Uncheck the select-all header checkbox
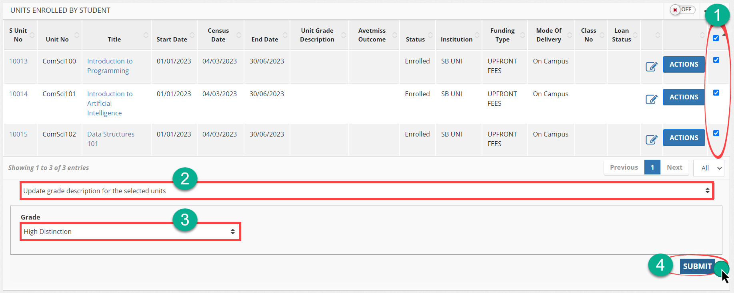The image size is (734, 293). [716, 38]
